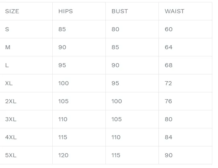Screen dimensions: 218x168
Task: Click the WAIST column header
Action: tap(175, 11)
